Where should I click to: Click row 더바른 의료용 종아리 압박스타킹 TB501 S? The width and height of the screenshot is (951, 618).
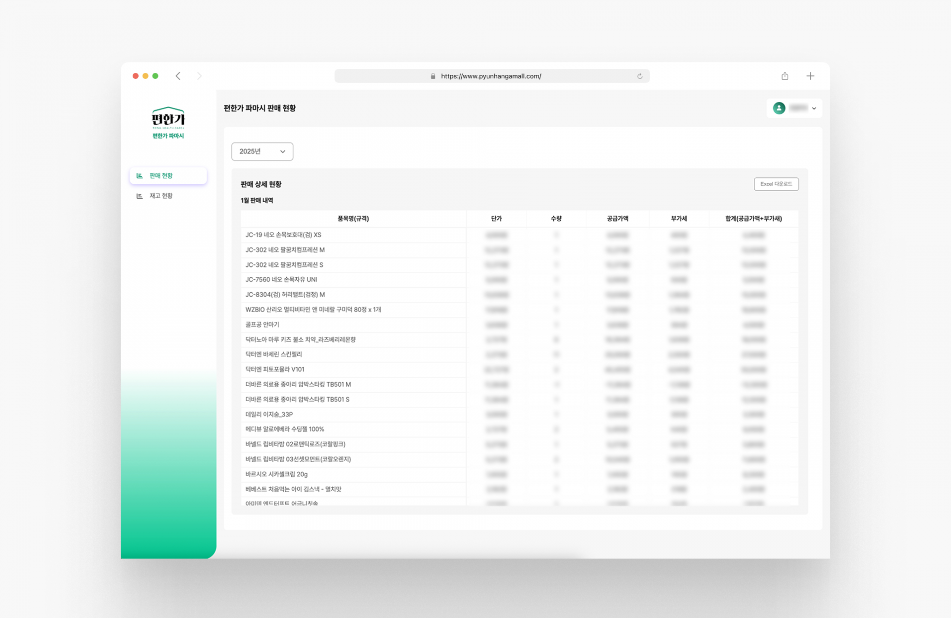point(519,400)
